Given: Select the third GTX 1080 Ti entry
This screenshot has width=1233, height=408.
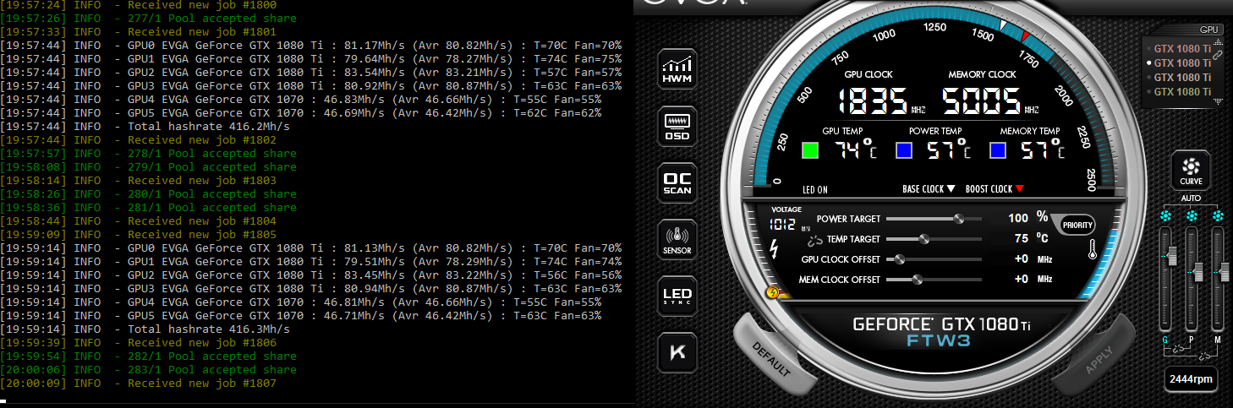Looking at the screenshot, I should click(1181, 77).
